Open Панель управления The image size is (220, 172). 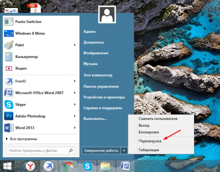tap(101, 86)
